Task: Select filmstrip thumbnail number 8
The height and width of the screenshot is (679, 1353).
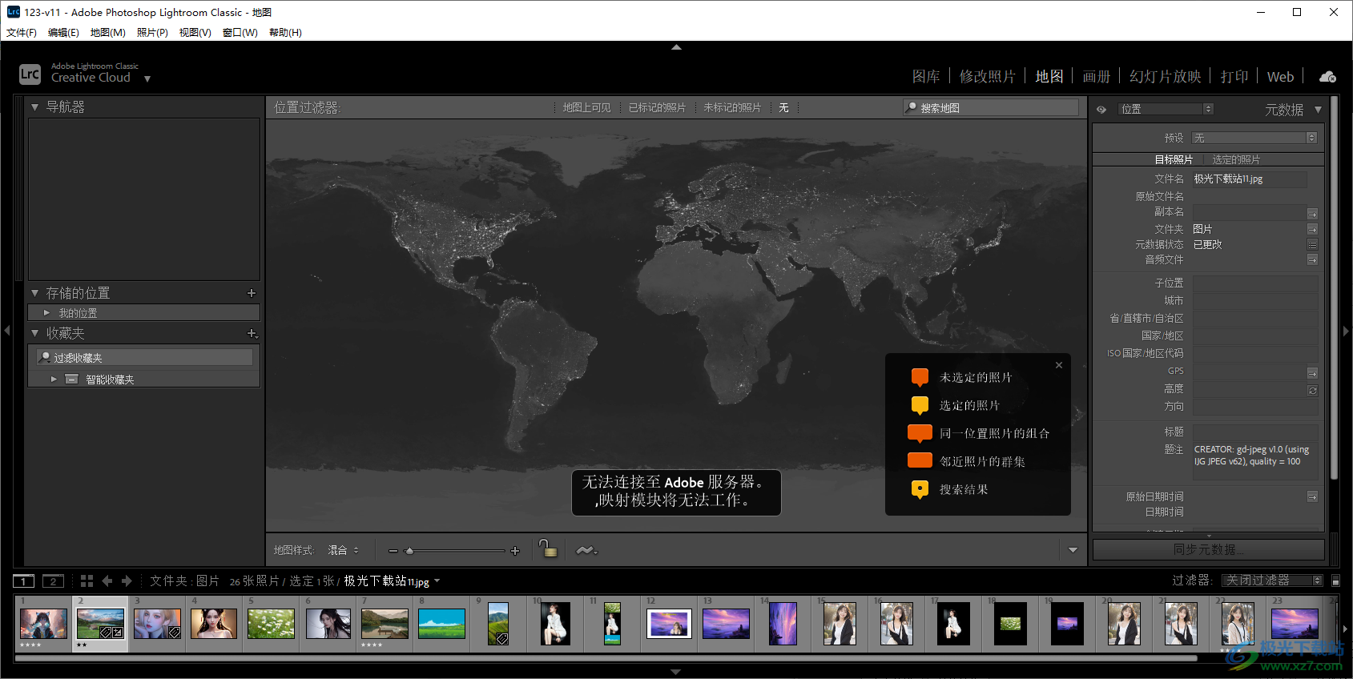Action: [x=441, y=624]
